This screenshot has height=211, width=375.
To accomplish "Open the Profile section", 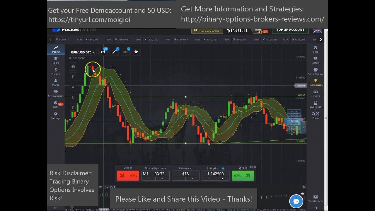I will pos(56,83).
